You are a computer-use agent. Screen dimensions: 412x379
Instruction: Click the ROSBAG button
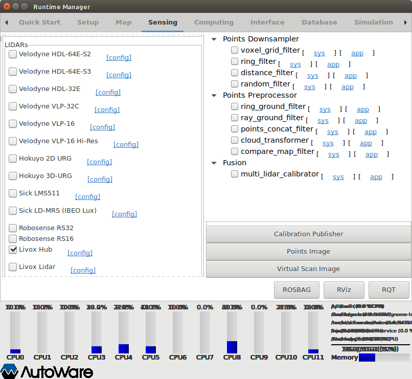pos(296,289)
